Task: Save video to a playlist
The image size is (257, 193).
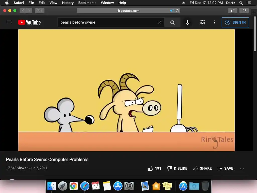Action: (225, 168)
